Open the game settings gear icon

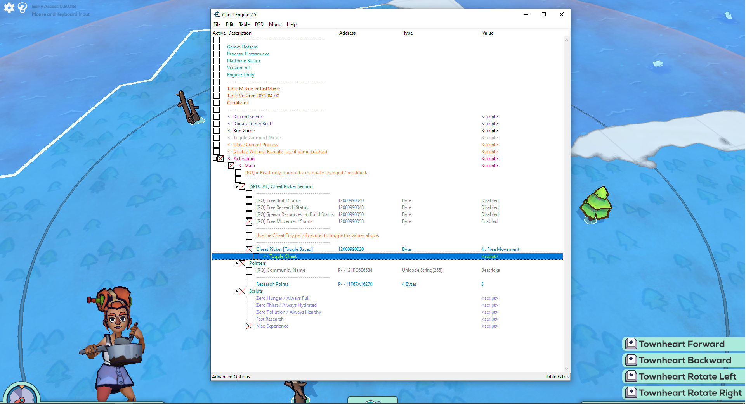[9, 8]
